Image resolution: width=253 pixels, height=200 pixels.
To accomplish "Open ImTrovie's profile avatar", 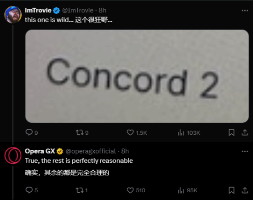I will coord(13,15).
